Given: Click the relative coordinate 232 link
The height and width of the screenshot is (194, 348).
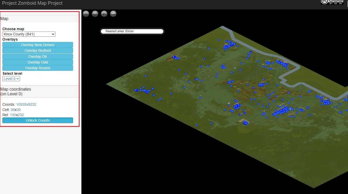Looking at the screenshot, I should (21, 115).
